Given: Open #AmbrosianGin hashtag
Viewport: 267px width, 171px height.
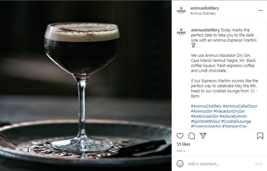Looking at the screenshot, I should click(x=204, y=116).
